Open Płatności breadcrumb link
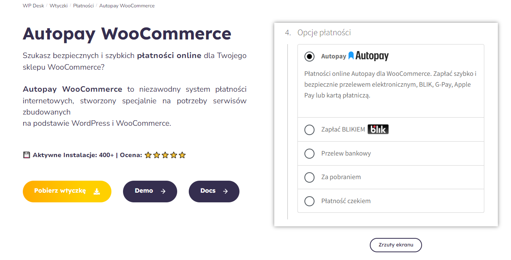The width and height of the screenshot is (511, 260). point(84,6)
